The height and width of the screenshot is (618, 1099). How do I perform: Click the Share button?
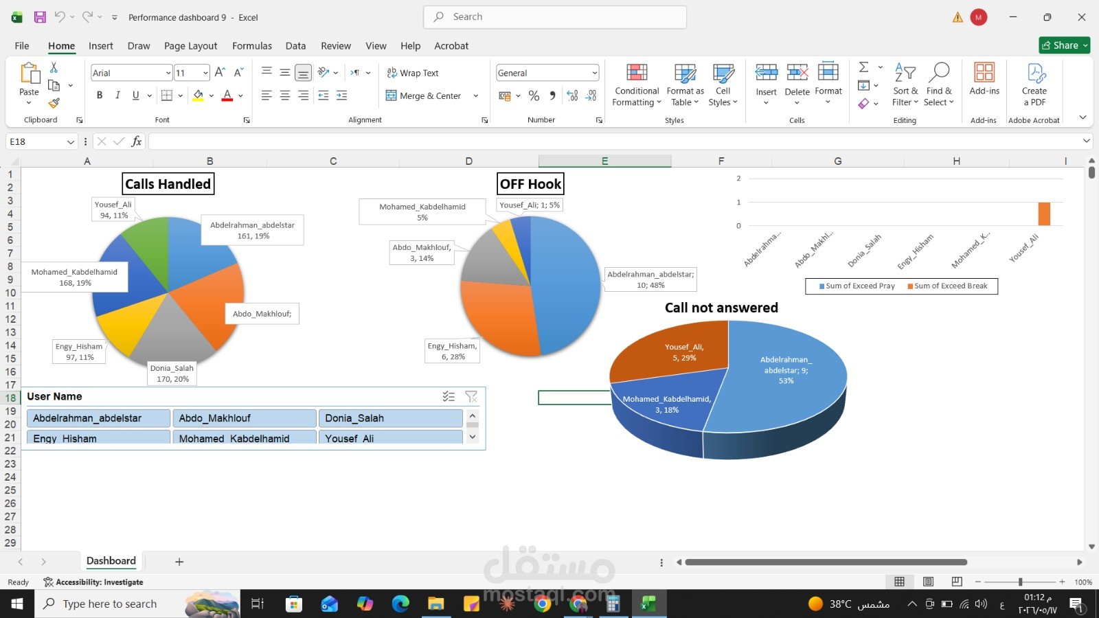click(1065, 45)
